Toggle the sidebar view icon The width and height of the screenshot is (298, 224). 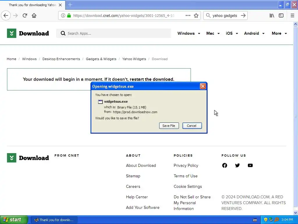(281, 15)
